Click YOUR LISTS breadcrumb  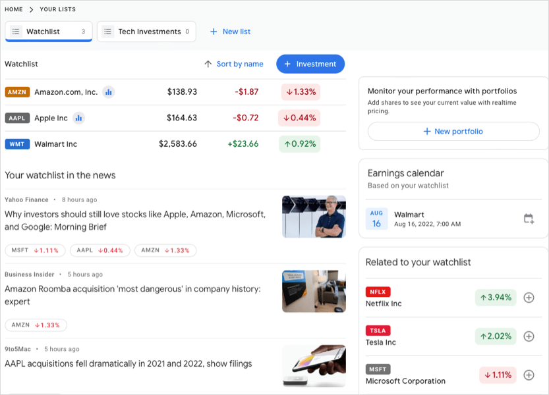(57, 9)
